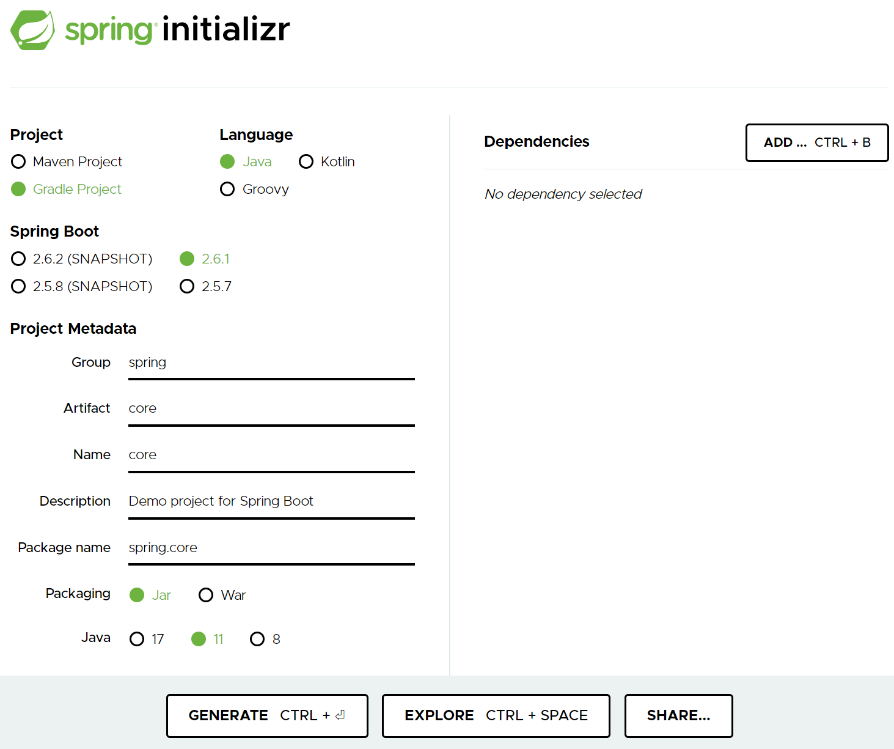This screenshot has height=749, width=894.
Task: Click the Language heading
Action: pyautogui.click(x=256, y=135)
